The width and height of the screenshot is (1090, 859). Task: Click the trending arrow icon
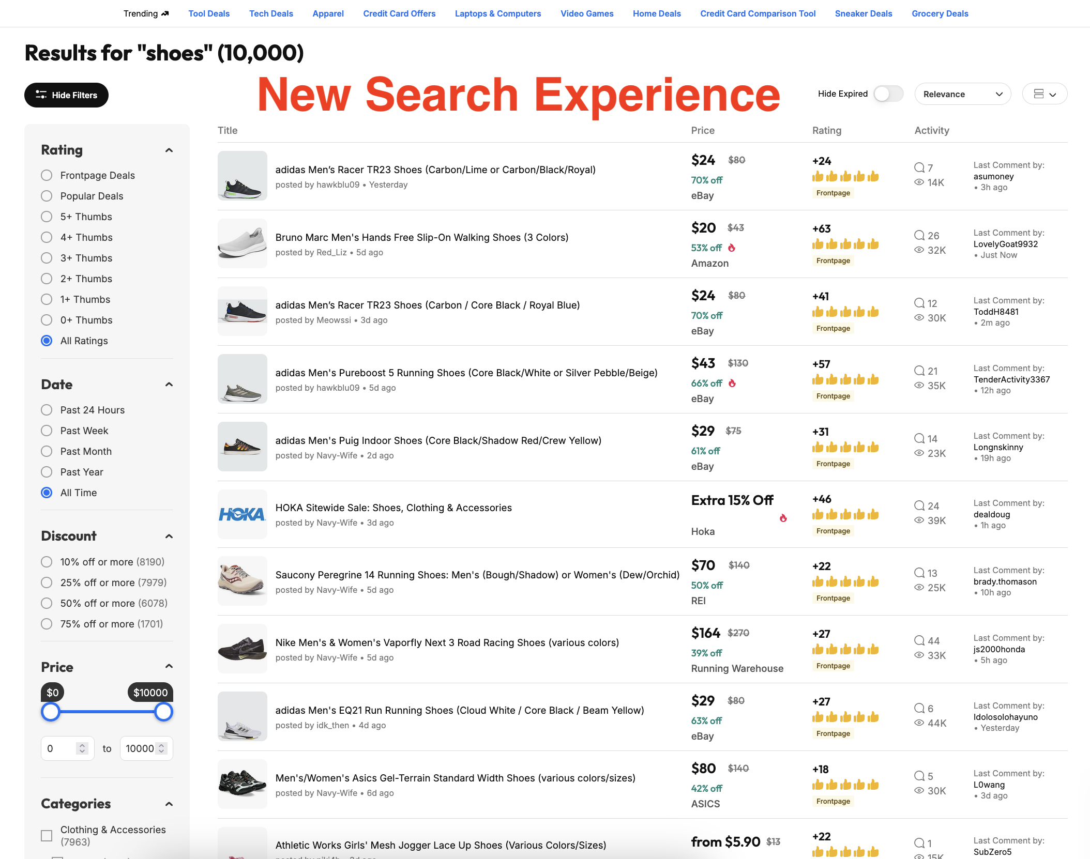(x=165, y=13)
